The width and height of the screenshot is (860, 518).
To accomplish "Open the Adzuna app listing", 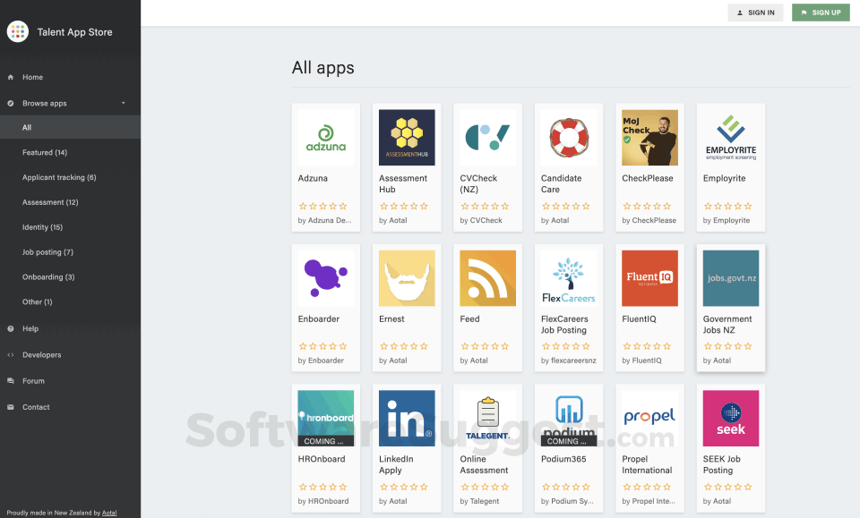I will pyautogui.click(x=325, y=137).
